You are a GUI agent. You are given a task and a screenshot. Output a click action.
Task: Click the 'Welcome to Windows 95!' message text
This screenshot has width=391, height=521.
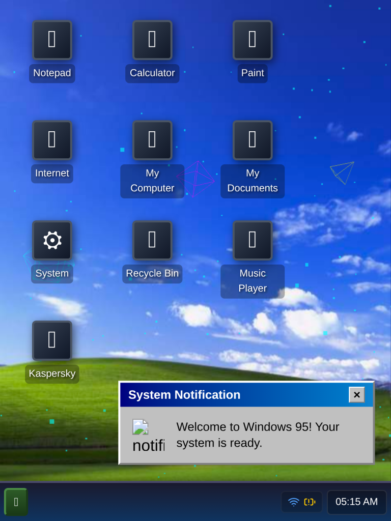[x=258, y=435]
